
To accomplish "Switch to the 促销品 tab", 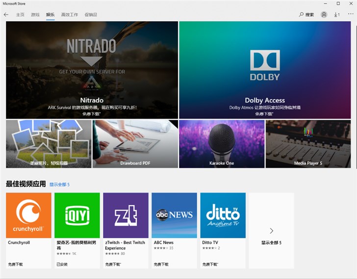I will pos(91,15).
